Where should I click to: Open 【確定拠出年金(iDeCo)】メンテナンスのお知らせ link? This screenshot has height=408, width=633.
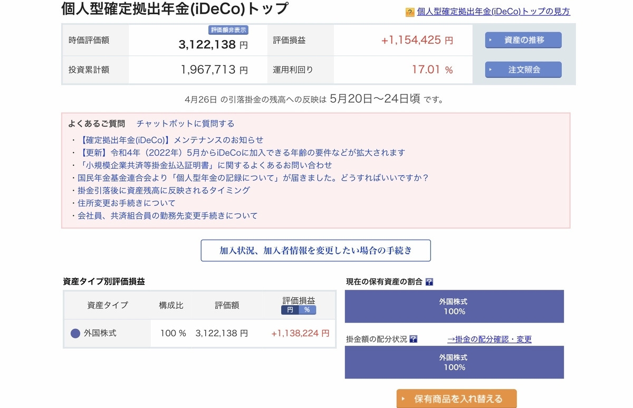170,140
